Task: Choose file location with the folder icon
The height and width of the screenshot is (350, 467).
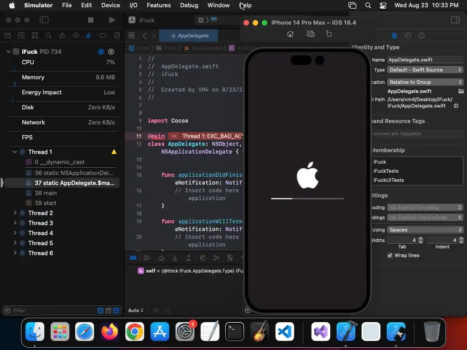Action: click(461, 91)
